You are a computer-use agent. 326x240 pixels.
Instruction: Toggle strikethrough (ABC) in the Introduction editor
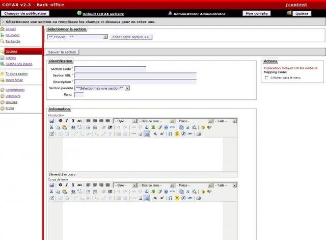coord(79,121)
